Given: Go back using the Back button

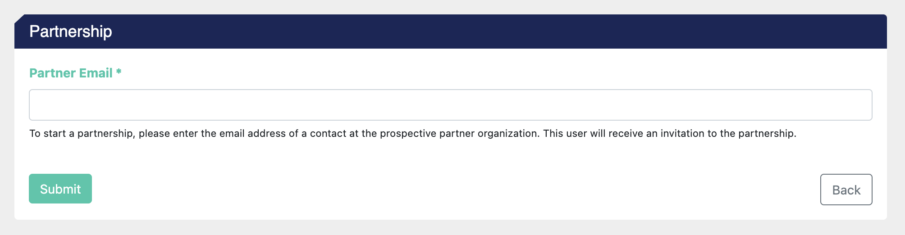Looking at the screenshot, I should click(846, 190).
